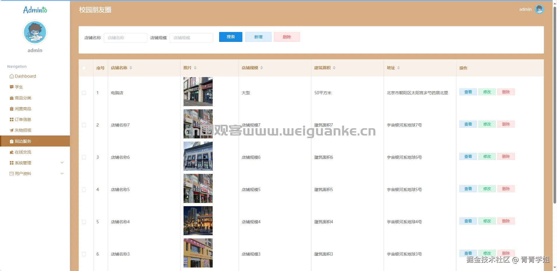Image resolution: width=557 pixels, height=271 pixels.
Task: Click the 订单信息 grid icon
Action: (12, 120)
